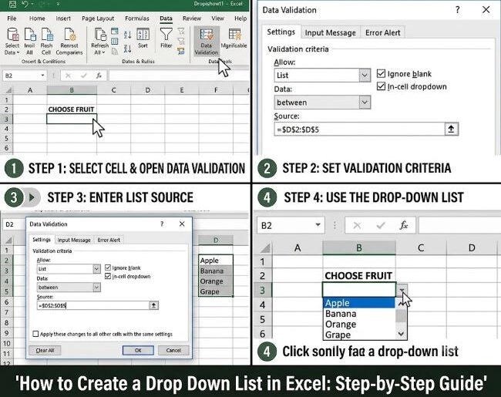Viewport: 501px width, 397px height.
Task: Open the Data between dropdown in Step 2
Action: (x=365, y=103)
